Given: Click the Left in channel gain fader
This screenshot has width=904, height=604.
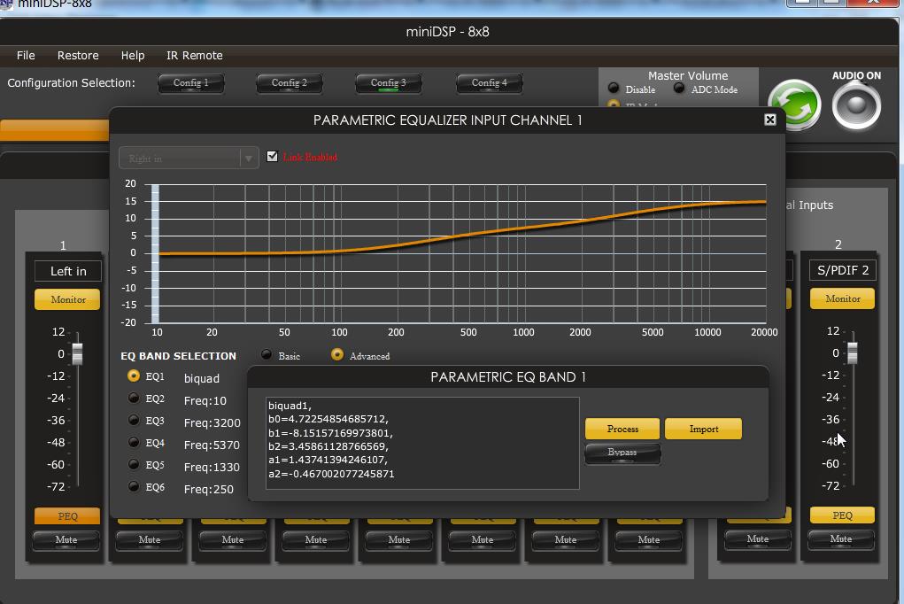Looking at the screenshot, I should point(77,353).
